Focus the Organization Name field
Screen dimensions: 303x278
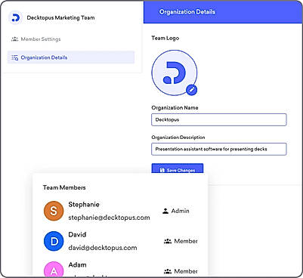[x=219, y=119]
